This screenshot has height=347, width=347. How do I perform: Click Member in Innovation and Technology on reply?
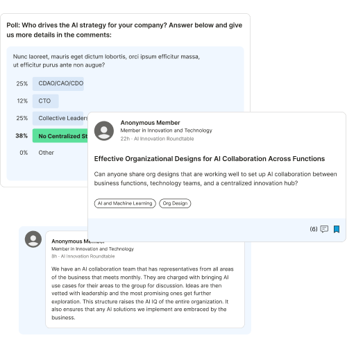(92, 249)
